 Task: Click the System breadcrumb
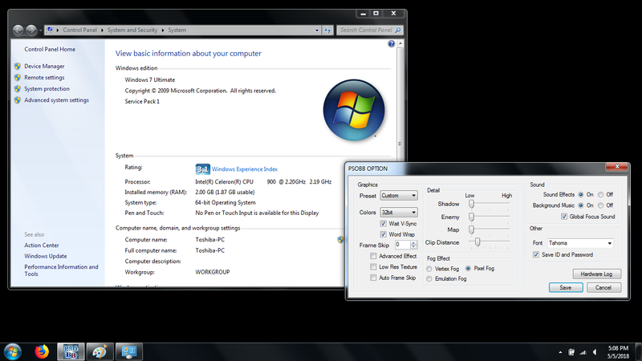(x=177, y=30)
